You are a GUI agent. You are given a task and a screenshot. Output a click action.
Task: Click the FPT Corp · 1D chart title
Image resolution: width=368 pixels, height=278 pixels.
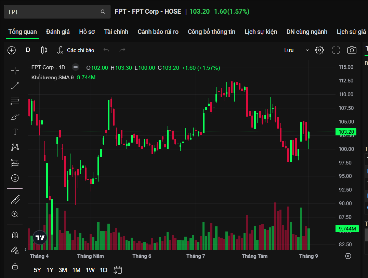[48, 67]
